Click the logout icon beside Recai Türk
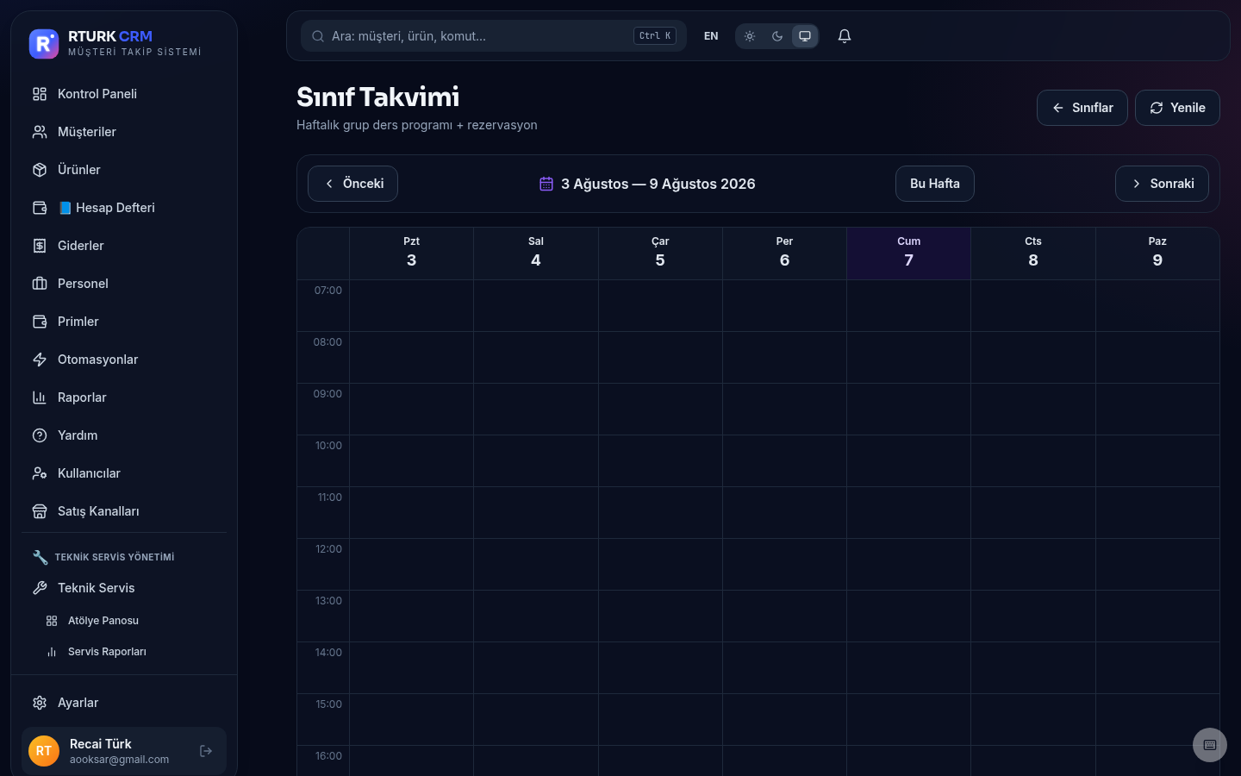The width and height of the screenshot is (1241, 776). click(x=206, y=751)
